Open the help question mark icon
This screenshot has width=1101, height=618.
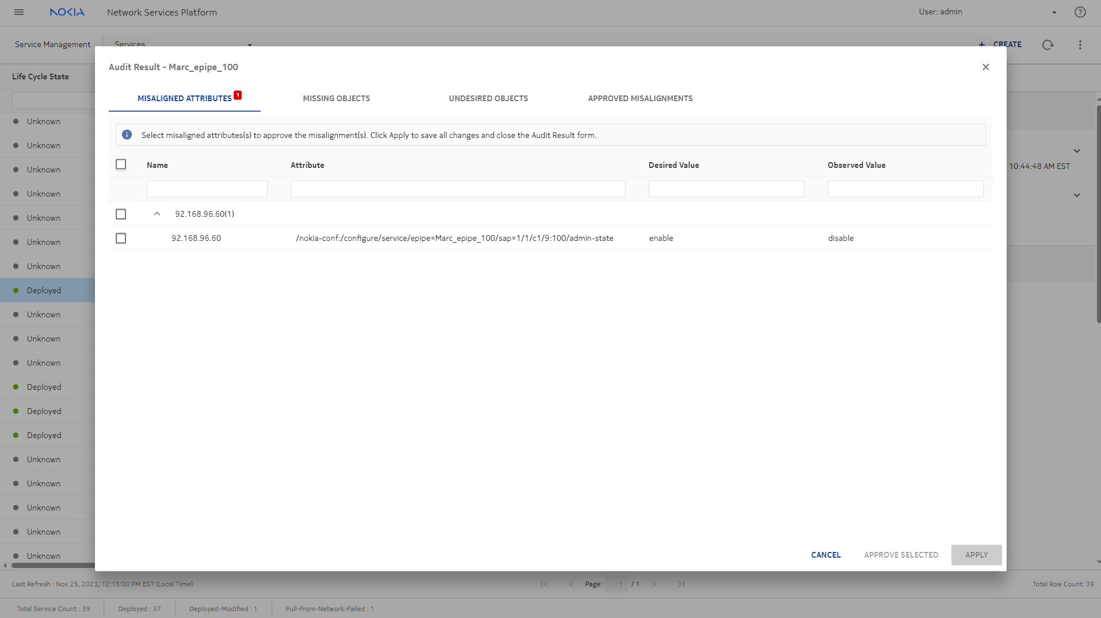click(x=1080, y=12)
